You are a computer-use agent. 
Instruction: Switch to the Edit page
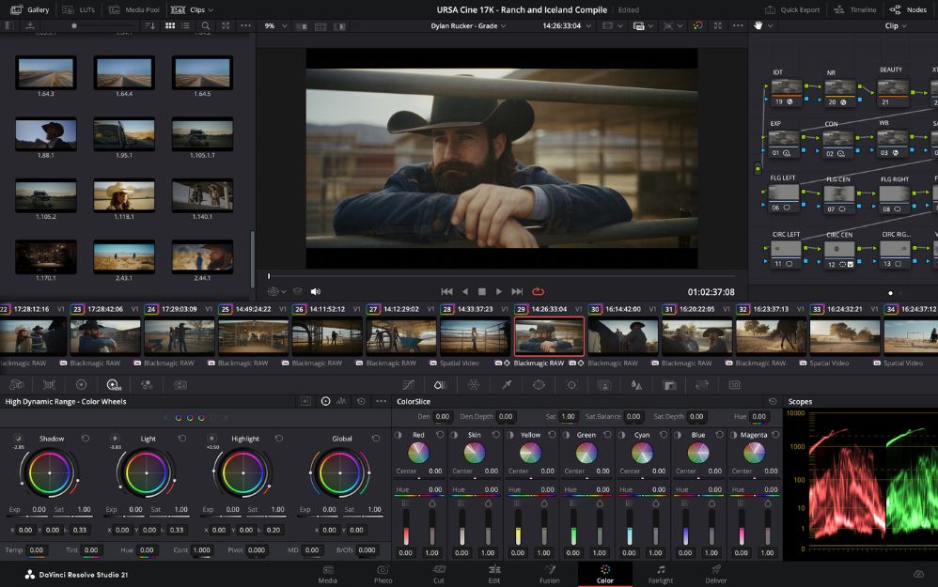[494, 575]
